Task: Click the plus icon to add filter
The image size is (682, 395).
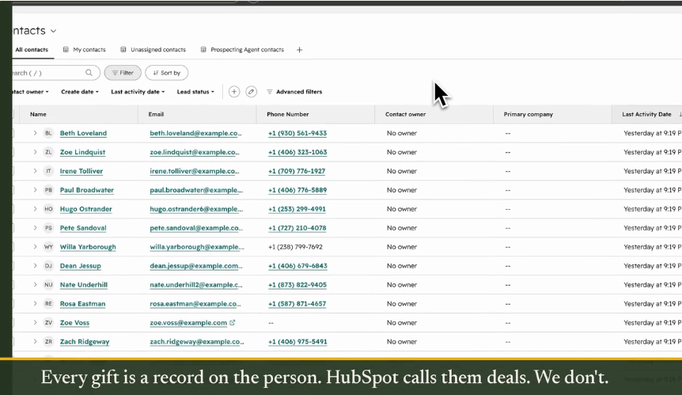Action: coord(234,92)
